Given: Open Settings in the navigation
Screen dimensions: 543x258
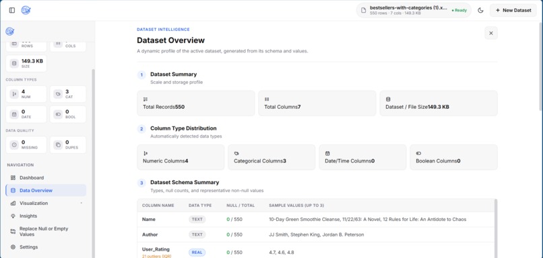Looking at the screenshot, I should [x=46, y=247].
